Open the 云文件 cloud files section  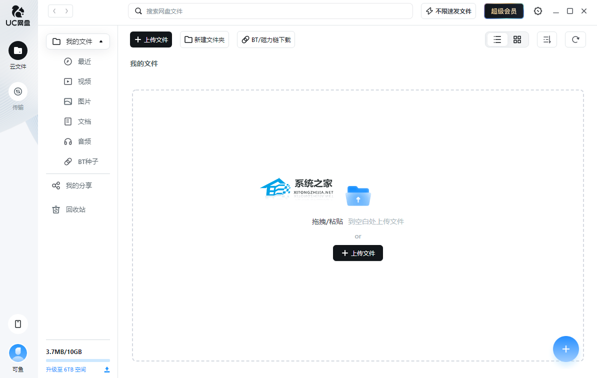coord(18,55)
